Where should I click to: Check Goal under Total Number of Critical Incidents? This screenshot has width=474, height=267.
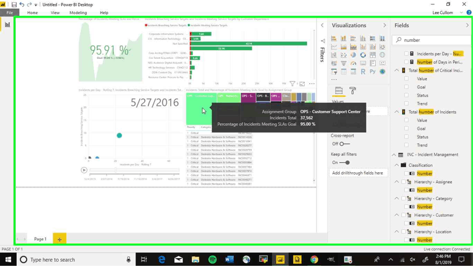[x=407, y=87]
